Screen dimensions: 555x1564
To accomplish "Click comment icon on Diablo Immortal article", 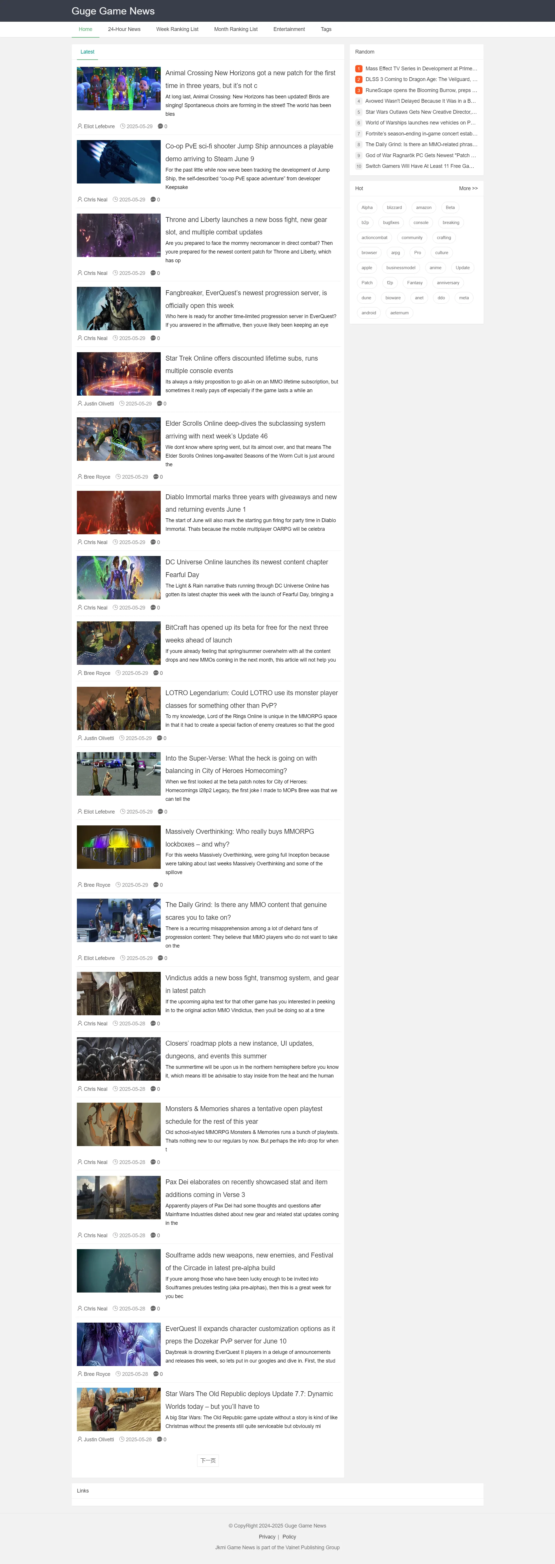I will pyautogui.click(x=153, y=542).
